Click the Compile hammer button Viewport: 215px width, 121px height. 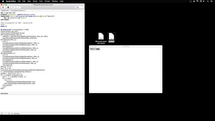[x=18, y=7]
